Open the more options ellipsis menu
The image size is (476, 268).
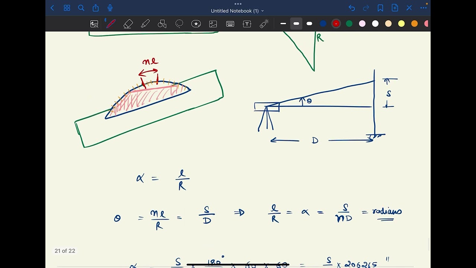click(424, 8)
